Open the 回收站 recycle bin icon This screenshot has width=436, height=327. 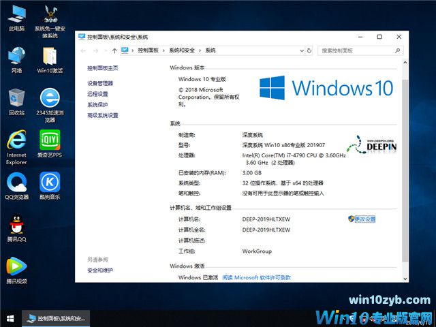16,102
